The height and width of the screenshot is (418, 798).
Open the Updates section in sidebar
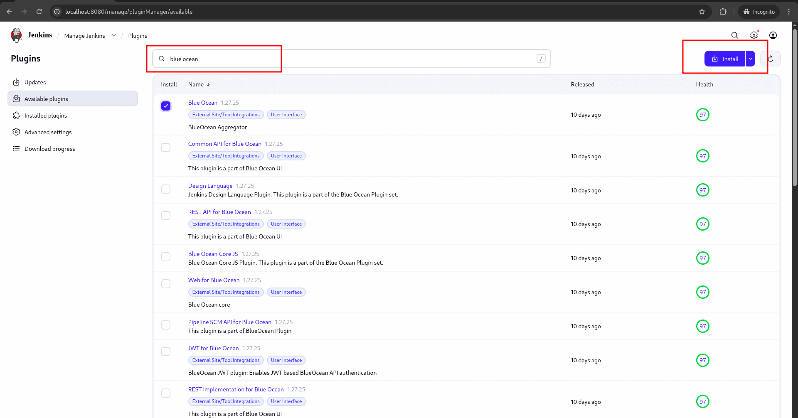(x=35, y=82)
